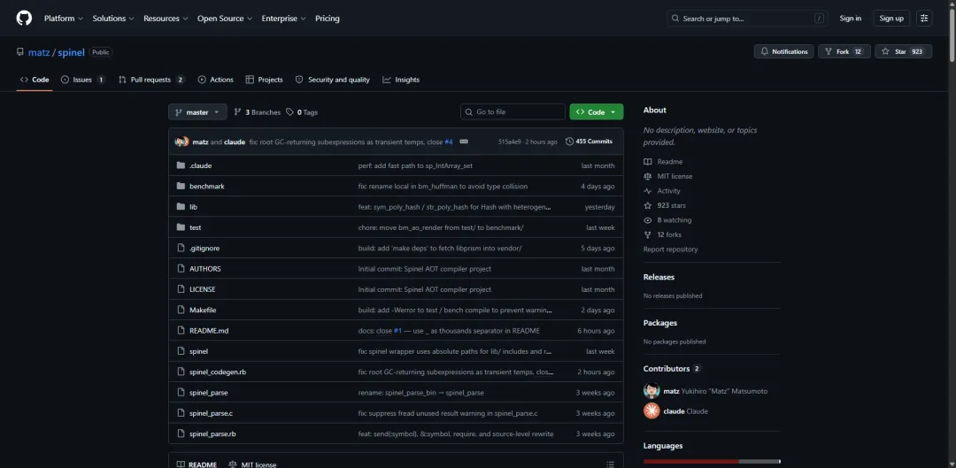View the 8 watching link
Image resolution: width=956 pixels, height=468 pixels.
pos(667,220)
